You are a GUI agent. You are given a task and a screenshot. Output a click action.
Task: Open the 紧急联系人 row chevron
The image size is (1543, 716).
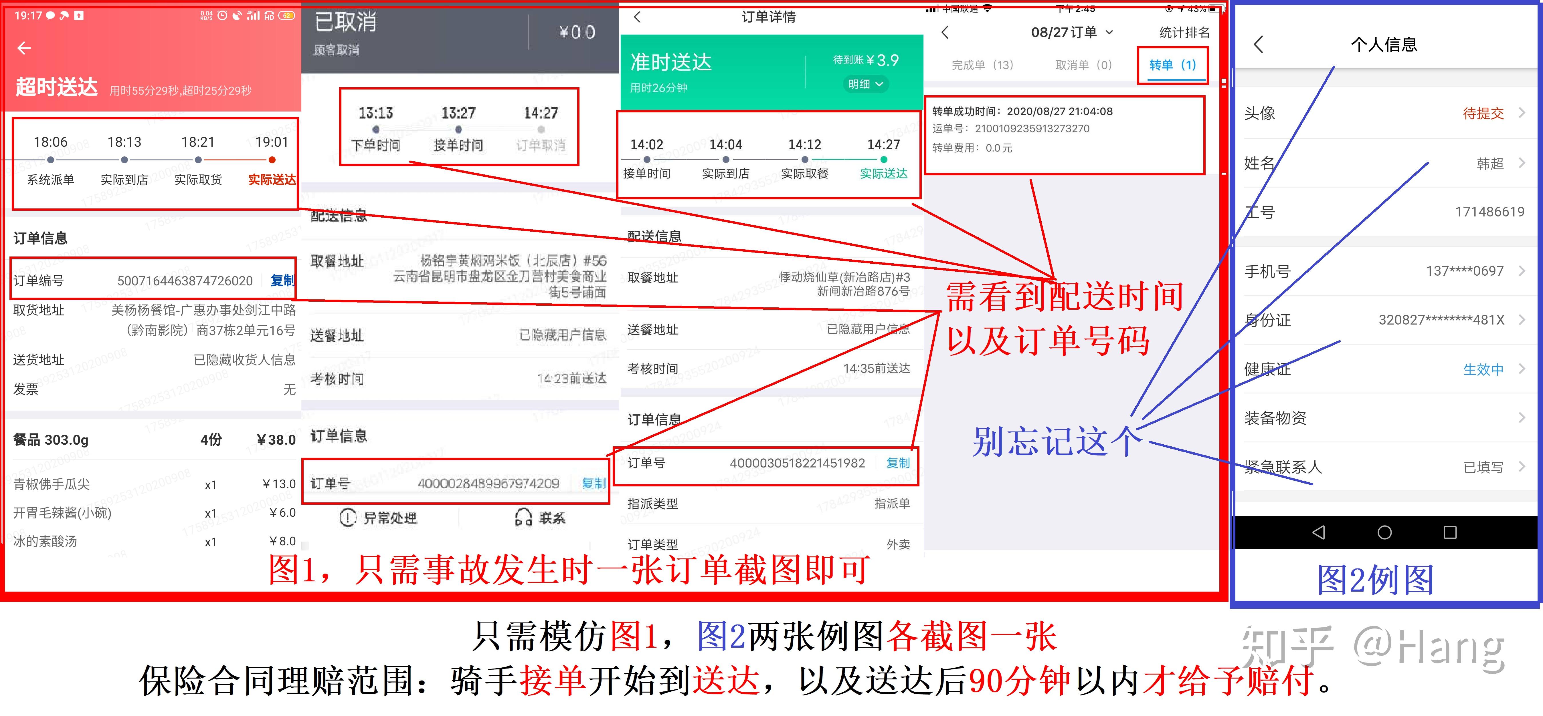[1522, 467]
